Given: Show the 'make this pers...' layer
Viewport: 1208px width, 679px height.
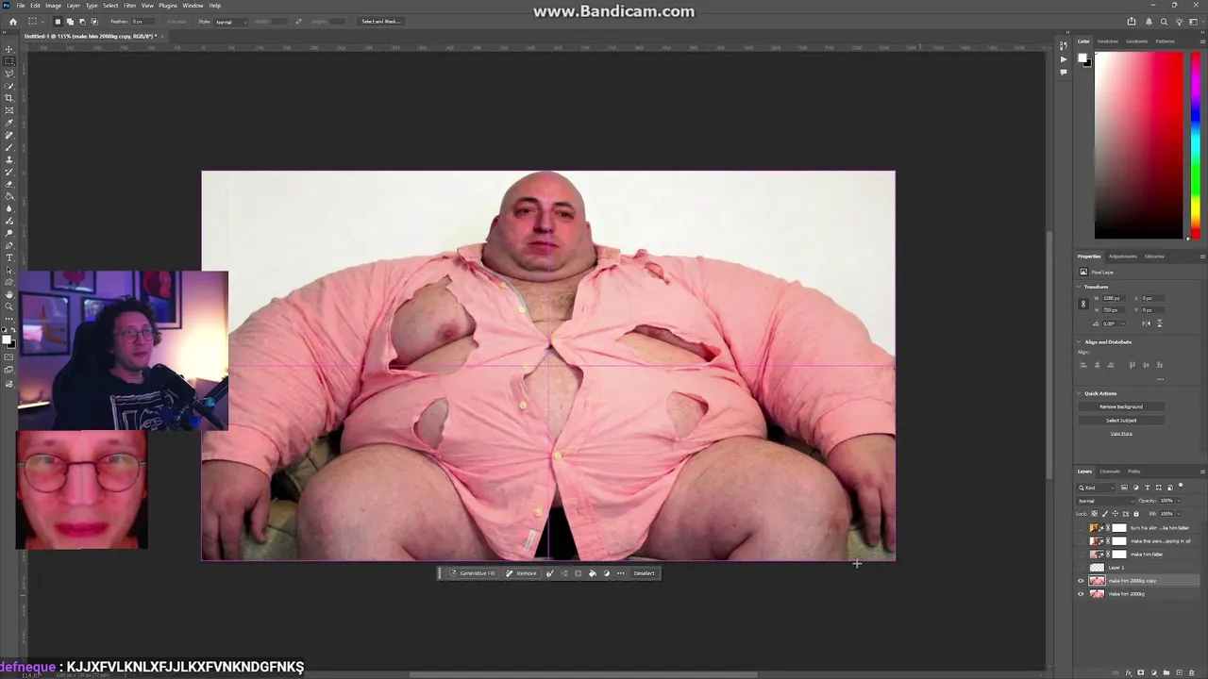Looking at the screenshot, I should point(1081,541).
